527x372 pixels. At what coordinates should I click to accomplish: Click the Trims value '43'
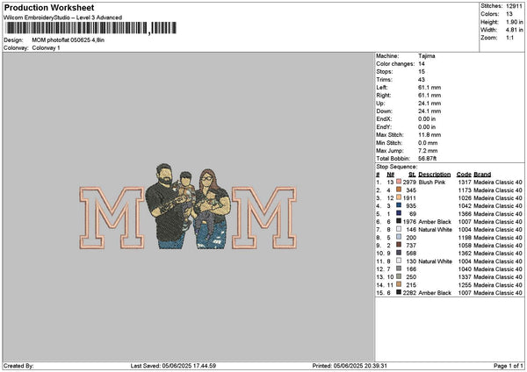pos(422,80)
